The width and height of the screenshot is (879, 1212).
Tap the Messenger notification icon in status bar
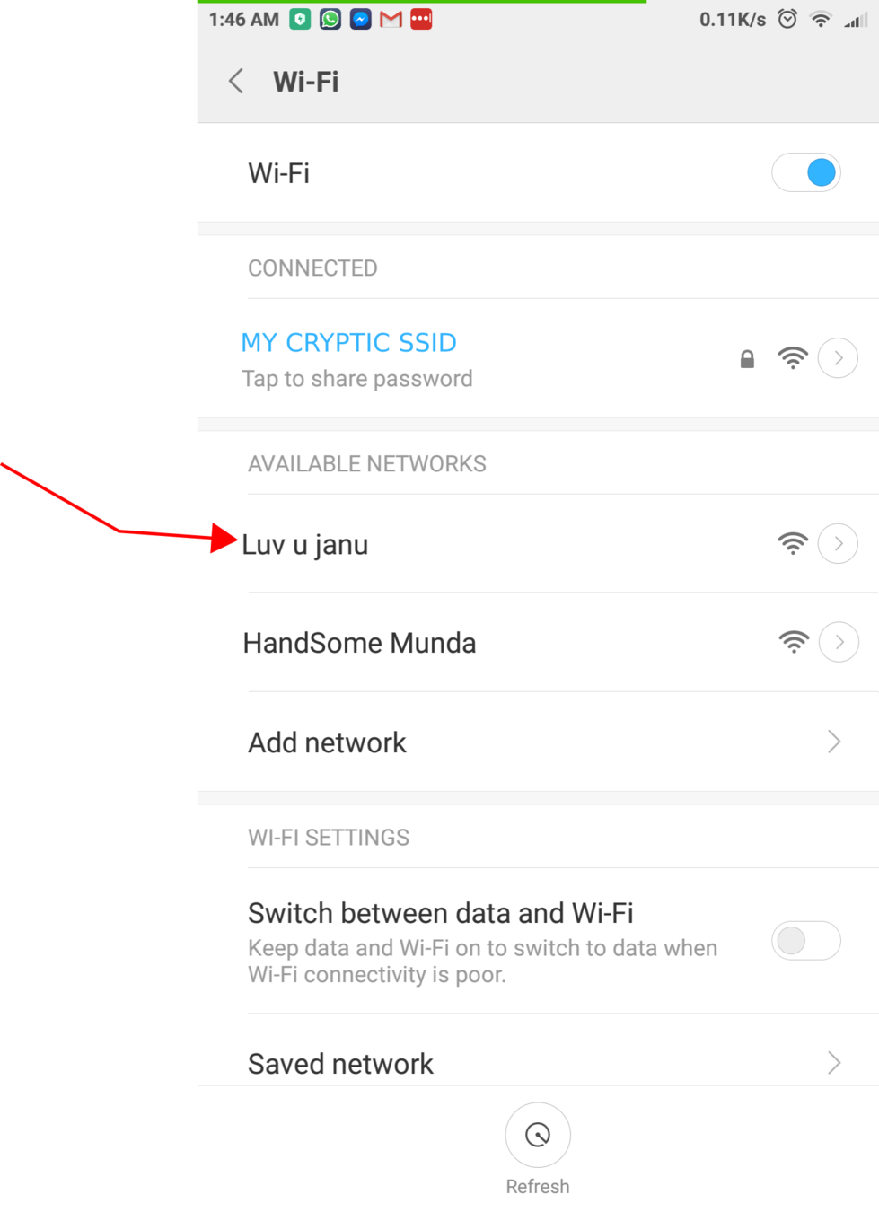tap(361, 19)
